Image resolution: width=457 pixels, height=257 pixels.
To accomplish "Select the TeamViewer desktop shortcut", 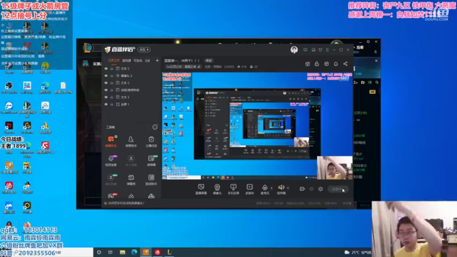I will tap(9, 107).
